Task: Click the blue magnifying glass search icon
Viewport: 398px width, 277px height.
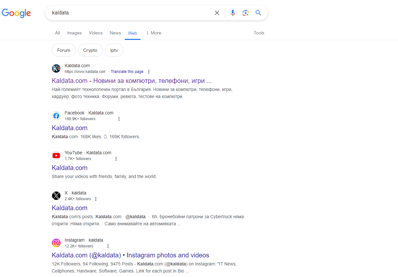Action: (x=258, y=13)
